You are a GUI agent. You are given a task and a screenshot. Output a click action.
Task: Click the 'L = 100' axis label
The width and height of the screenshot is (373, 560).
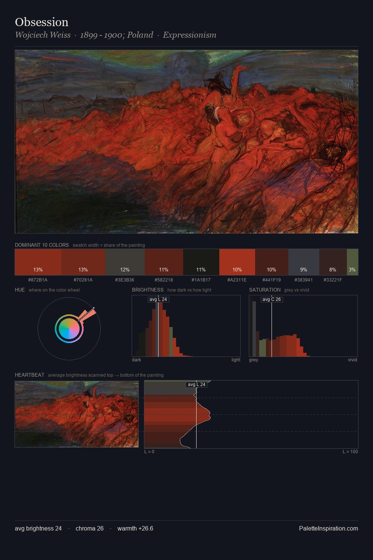(x=350, y=452)
